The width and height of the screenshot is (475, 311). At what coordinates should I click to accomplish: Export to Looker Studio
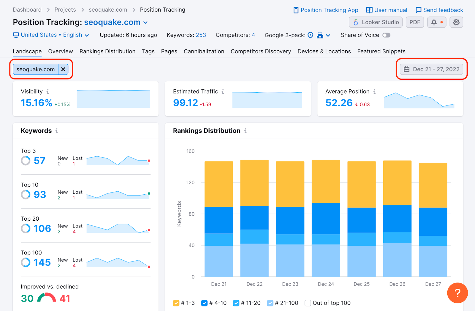coord(376,22)
